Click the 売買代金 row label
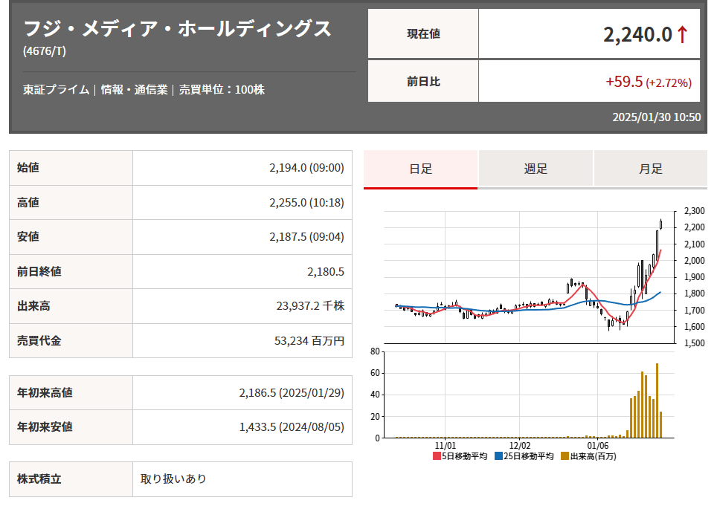 pyautogui.click(x=39, y=340)
